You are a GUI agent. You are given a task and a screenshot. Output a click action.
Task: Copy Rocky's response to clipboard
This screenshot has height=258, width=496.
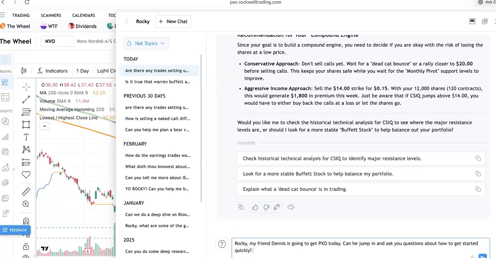pos(241,207)
